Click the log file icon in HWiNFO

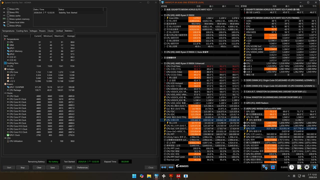[x=299, y=167]
